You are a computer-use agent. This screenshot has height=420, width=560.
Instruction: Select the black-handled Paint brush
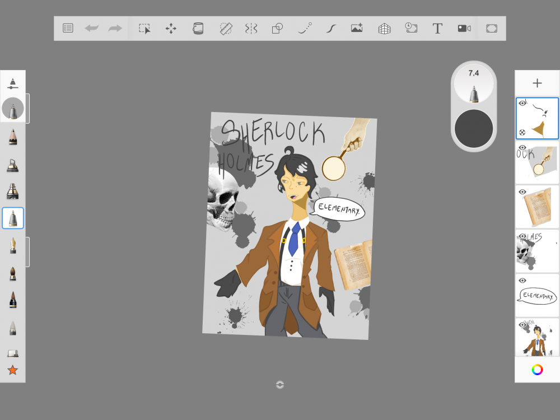[x=13, y=300]
